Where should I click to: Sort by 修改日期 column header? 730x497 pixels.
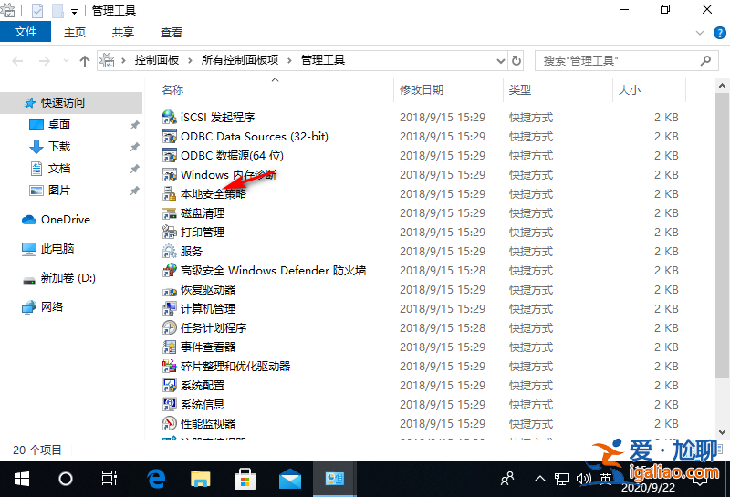tap(422, 89)
